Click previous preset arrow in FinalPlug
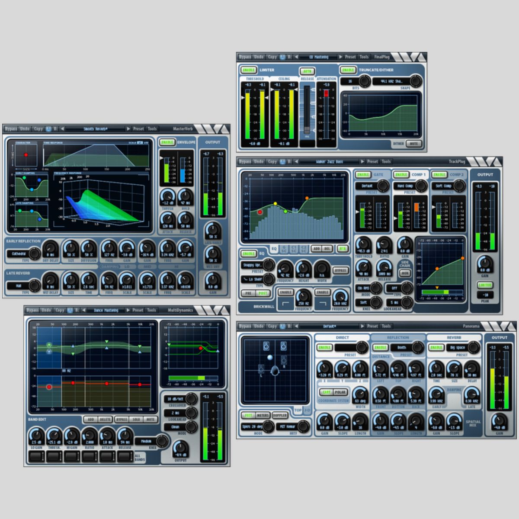This screenshot has width=519, height=519. point(296,57)
